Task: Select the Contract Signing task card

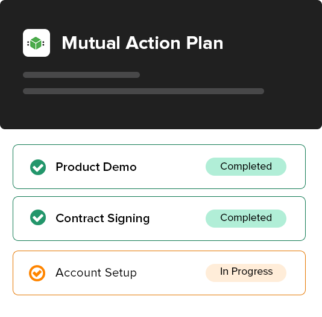Action: pyautogui.click(x=159, y=219)
